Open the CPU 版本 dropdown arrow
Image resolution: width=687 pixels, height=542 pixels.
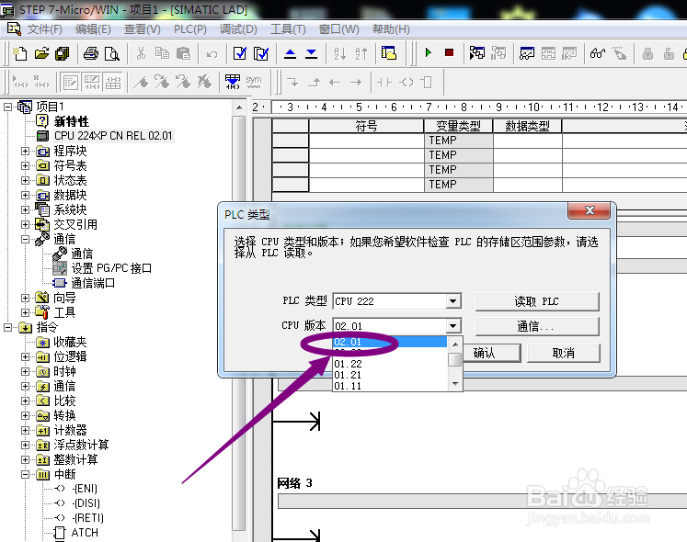(453, 326)
